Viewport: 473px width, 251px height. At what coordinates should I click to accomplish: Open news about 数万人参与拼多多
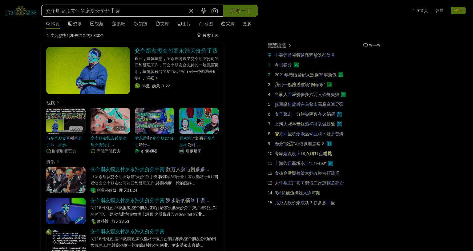(x=150, y=169)
